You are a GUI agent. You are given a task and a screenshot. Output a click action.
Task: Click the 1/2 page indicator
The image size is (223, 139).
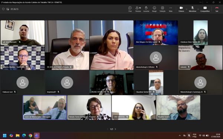(111, 129)
